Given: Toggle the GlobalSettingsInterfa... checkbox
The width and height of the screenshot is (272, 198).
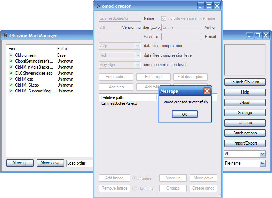Looking at the screenshot, I should tap(11, 61).
